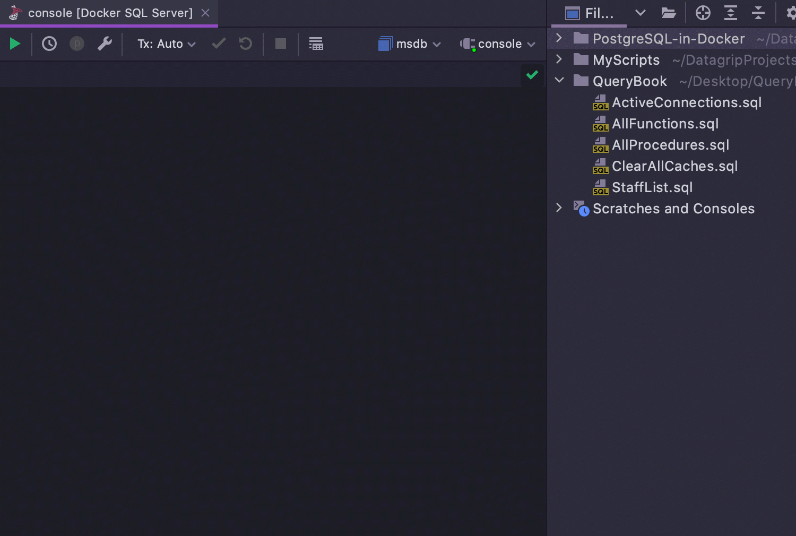Open console settings wrench icon
The width and height of the screenshot is (796, 536).
click(x=105, y=44)
